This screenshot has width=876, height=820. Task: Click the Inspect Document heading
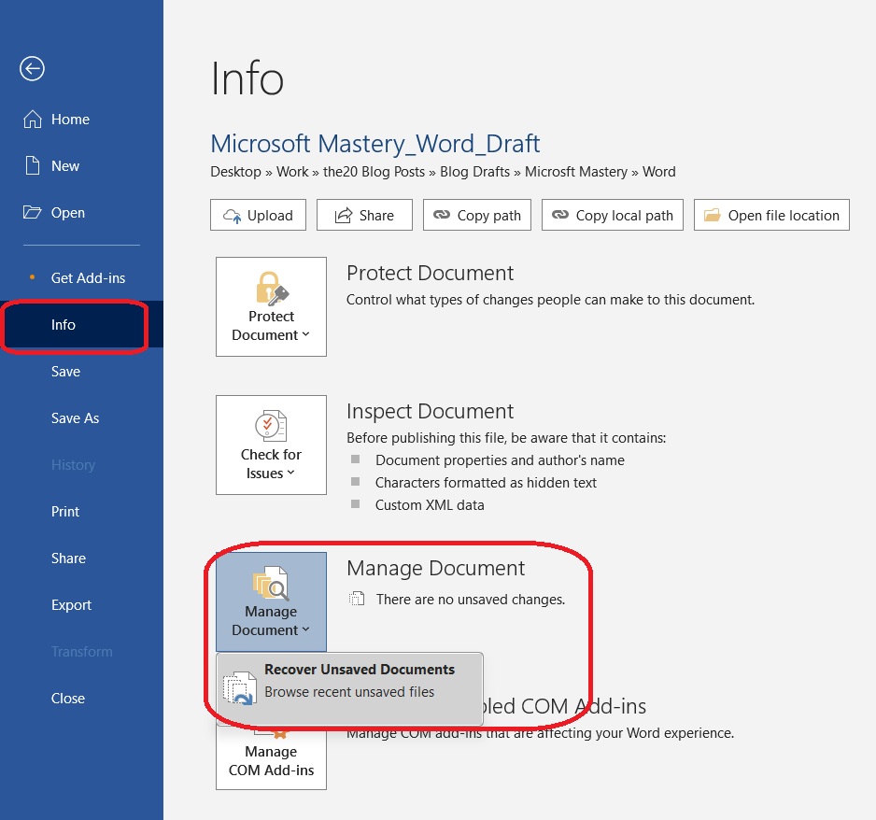[430, 411]
